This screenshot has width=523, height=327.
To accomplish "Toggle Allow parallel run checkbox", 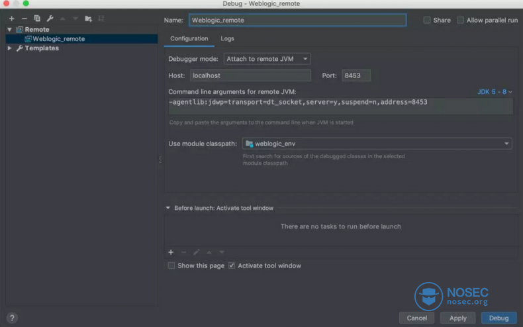I will coord(461,21).
